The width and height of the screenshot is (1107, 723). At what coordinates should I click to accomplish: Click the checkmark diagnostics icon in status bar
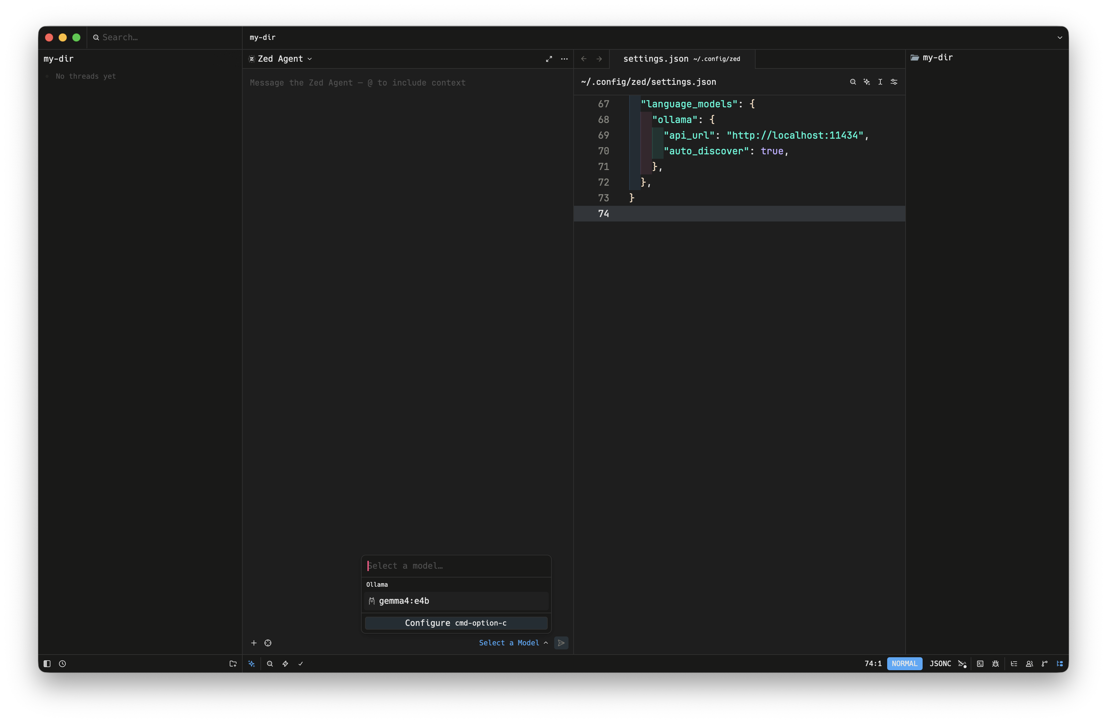(x=301, y=664)
